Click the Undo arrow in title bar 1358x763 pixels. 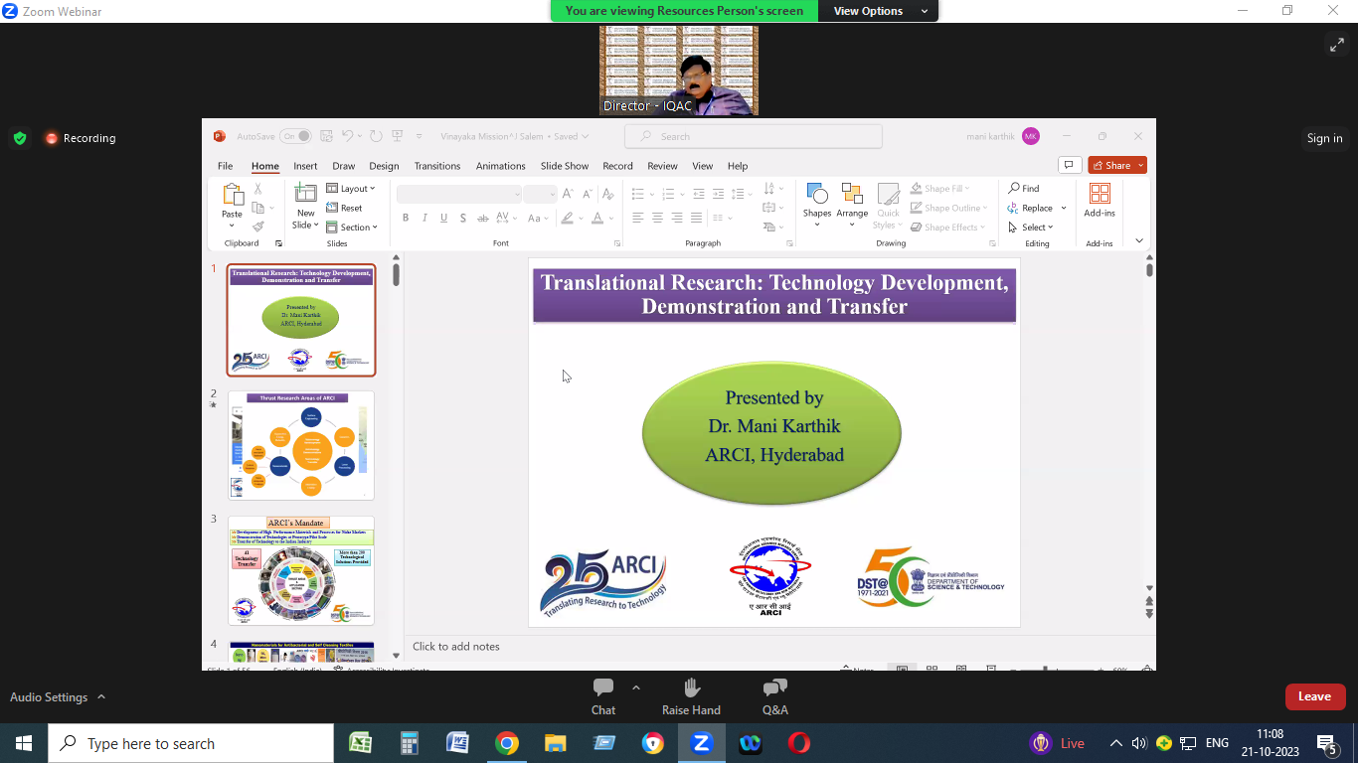347,136
